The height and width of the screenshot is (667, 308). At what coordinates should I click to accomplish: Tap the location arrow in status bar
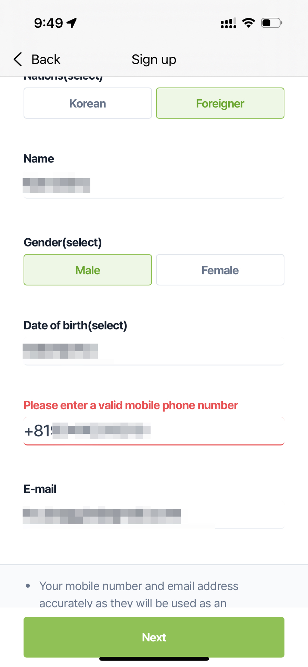pos(72,23)
